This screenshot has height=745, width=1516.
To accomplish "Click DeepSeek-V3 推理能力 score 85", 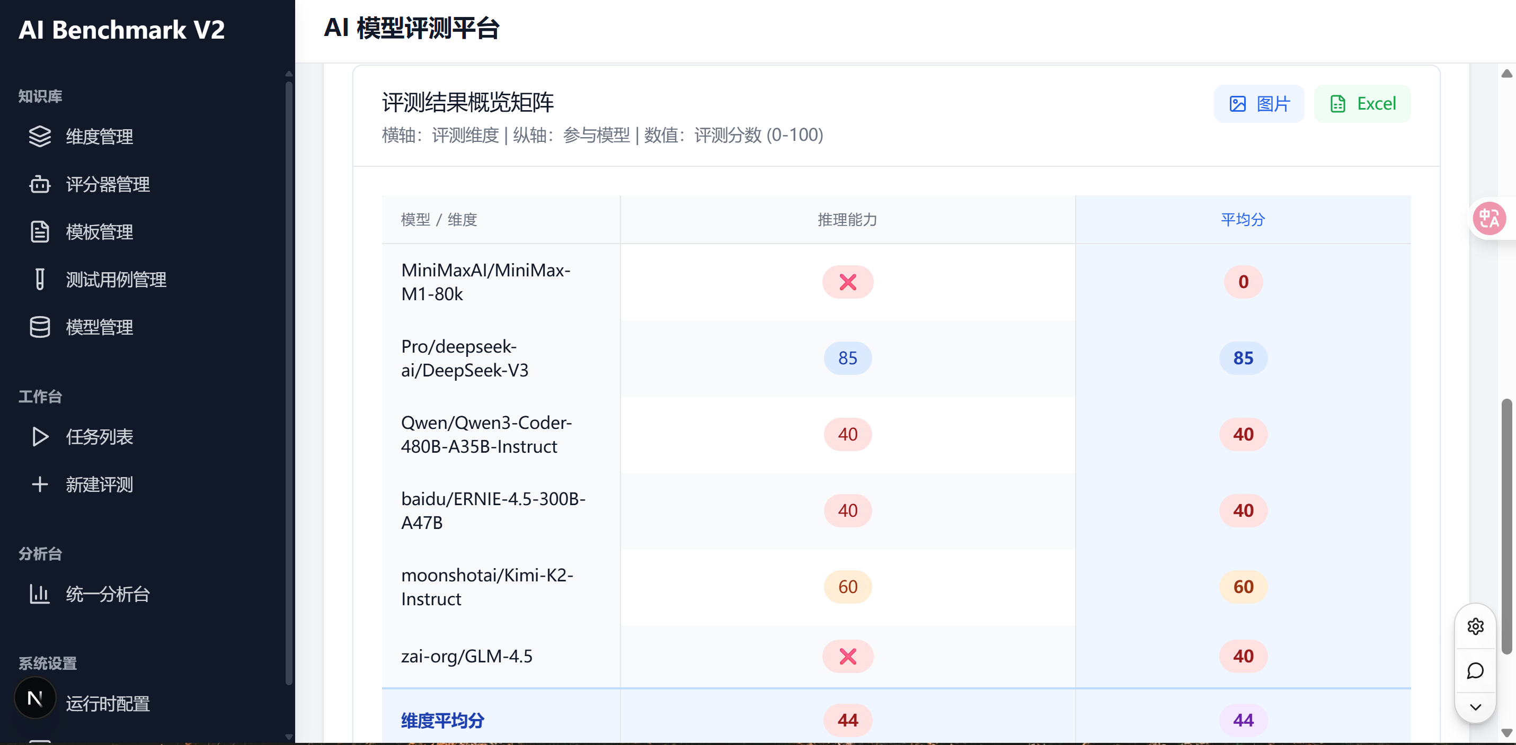I will coord(847,358).
